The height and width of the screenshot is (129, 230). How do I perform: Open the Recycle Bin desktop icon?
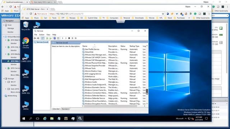tap(26, 26)
